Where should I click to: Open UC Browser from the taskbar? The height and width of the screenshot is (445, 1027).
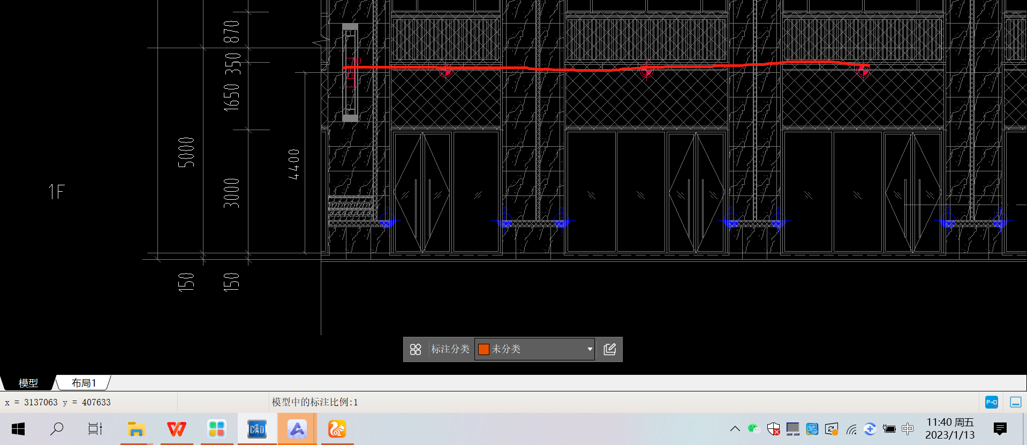[337, 429]
